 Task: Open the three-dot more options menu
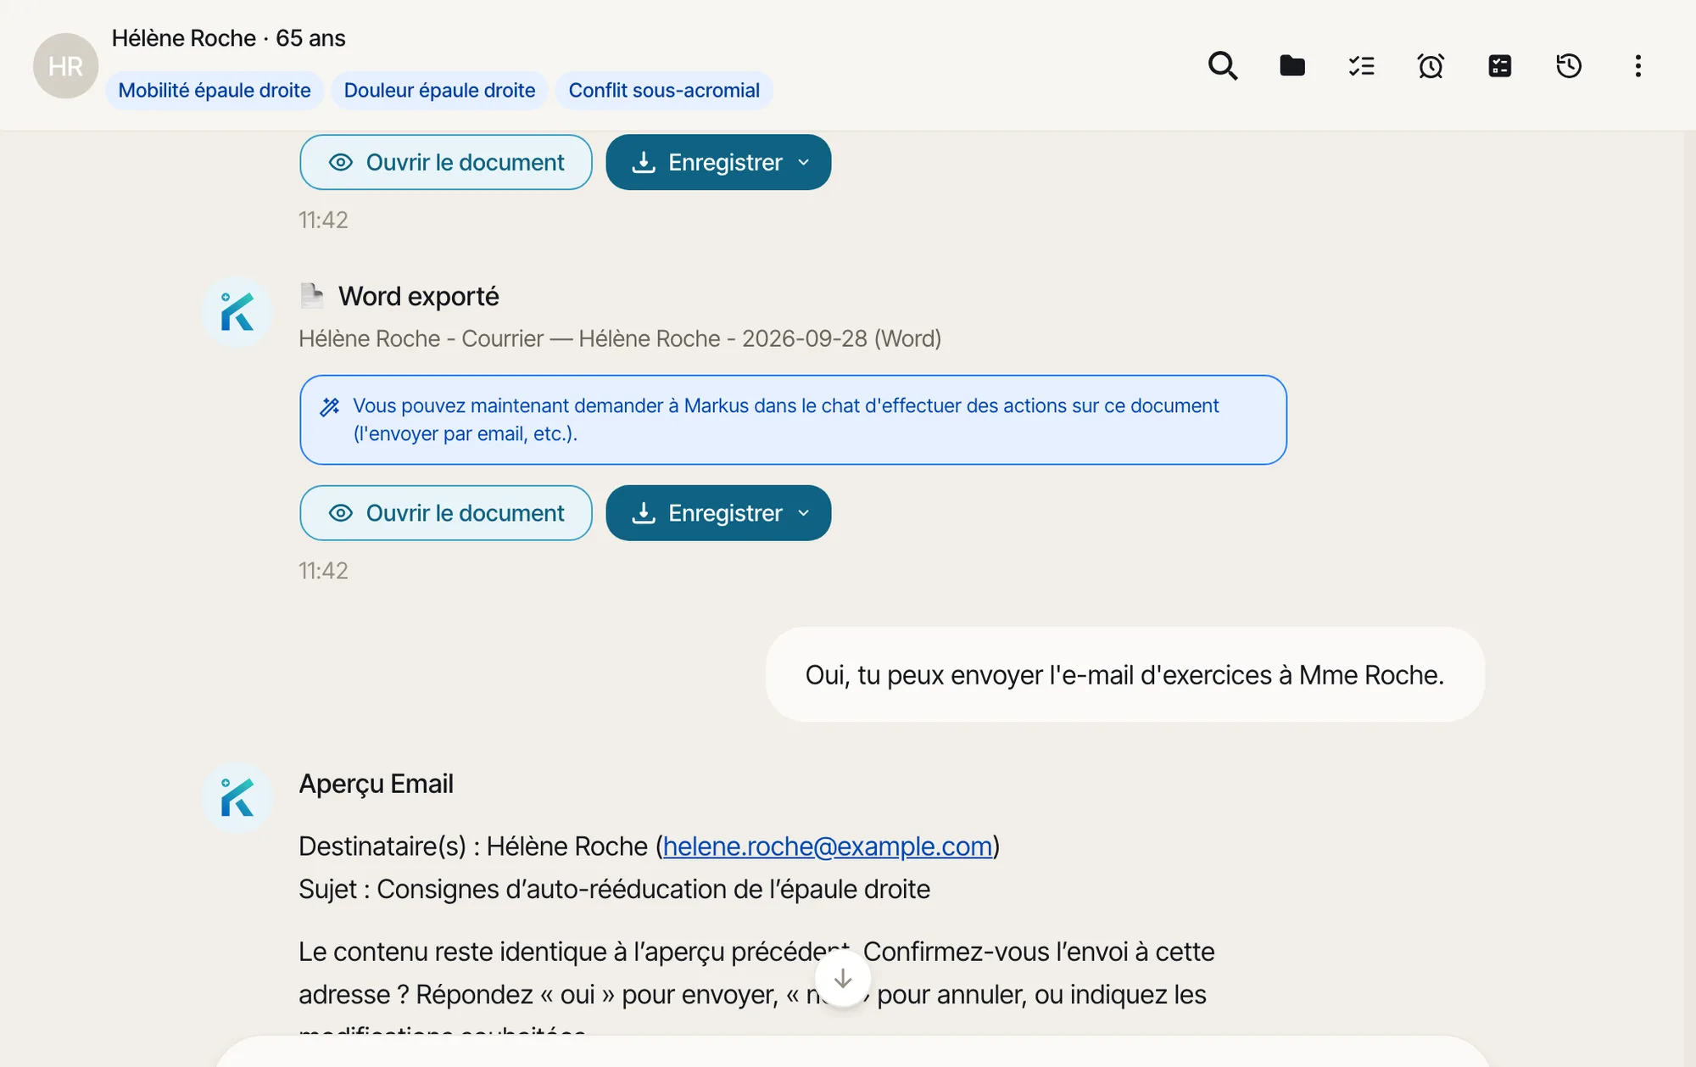[1637, 66]
